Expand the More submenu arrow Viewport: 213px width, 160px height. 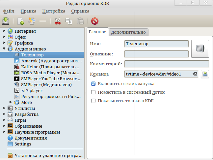point(11,102)
